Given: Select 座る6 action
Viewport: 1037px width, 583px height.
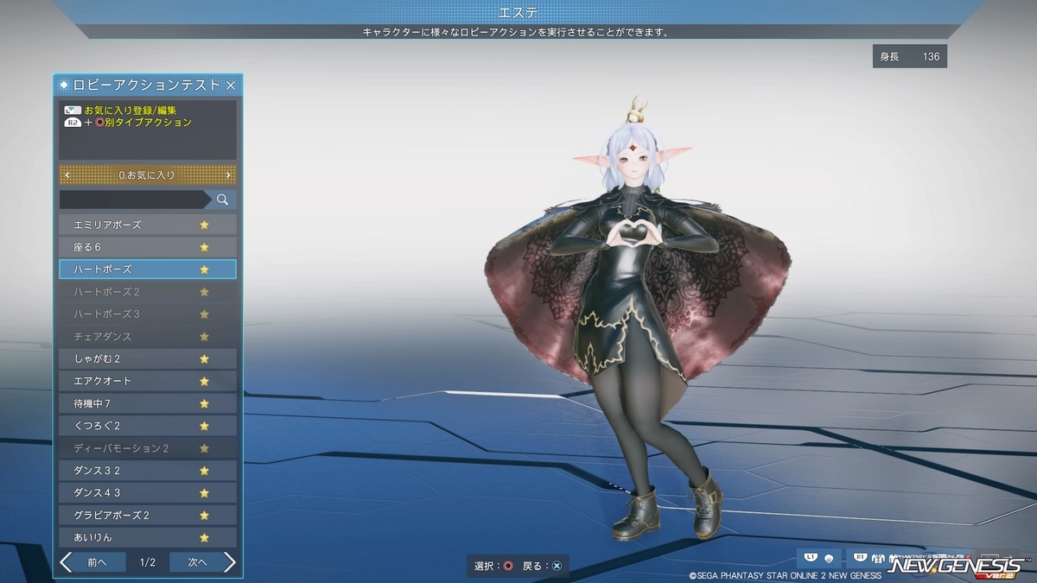Looking at the screenshot, I should [147, 247].
